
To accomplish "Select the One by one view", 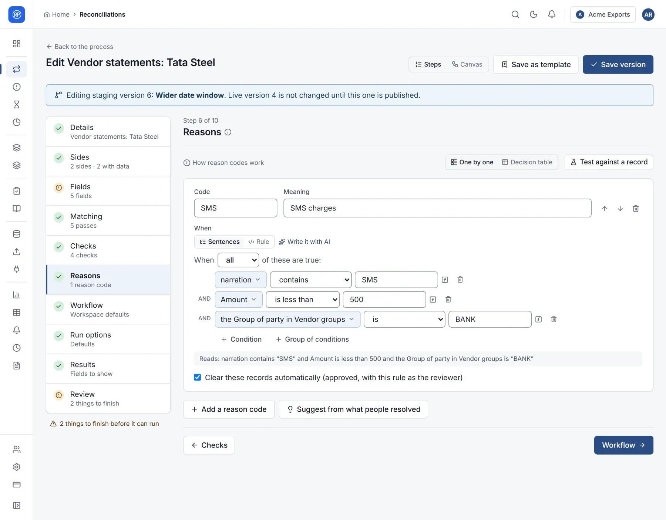I will click(472, 162).
